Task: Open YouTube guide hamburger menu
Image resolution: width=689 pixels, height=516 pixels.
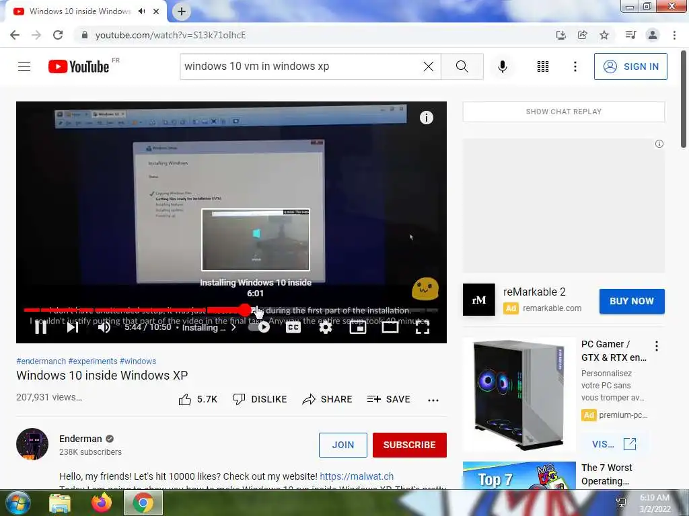Action: (x=24, y=67)
